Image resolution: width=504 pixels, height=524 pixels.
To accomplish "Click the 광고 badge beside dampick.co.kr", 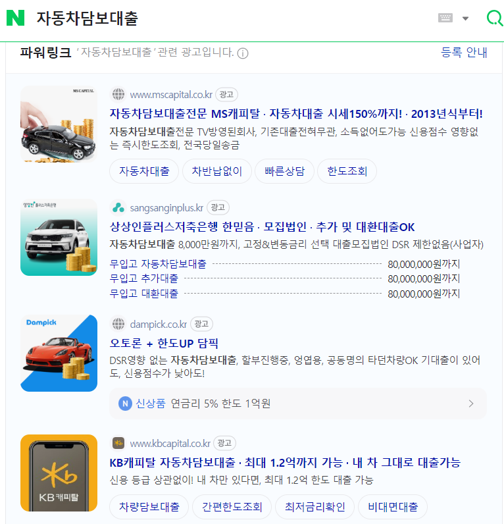I will [x=201, y=324].
